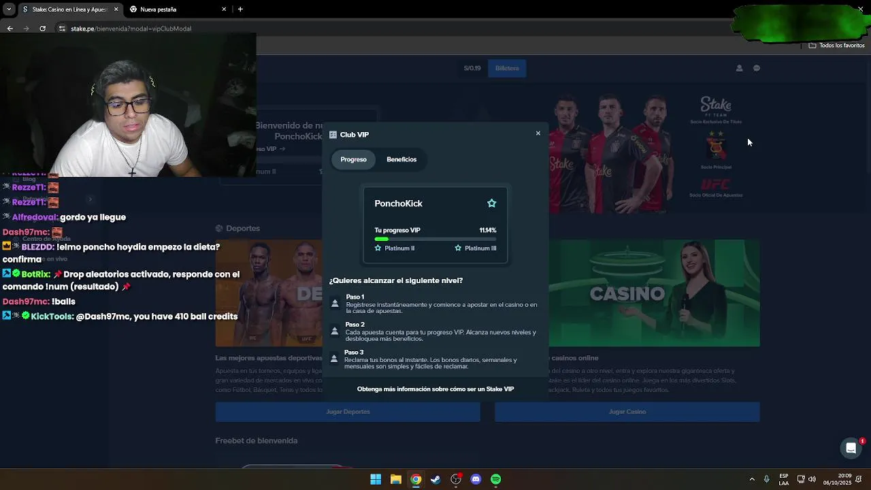The width and height of the screenshot is (871, 490).
Task: Click the Billetera button
Action: [507, 68]
